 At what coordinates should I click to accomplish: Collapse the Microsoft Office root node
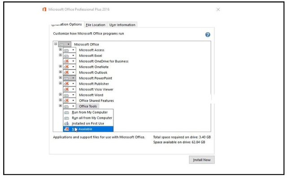[56, 44]
